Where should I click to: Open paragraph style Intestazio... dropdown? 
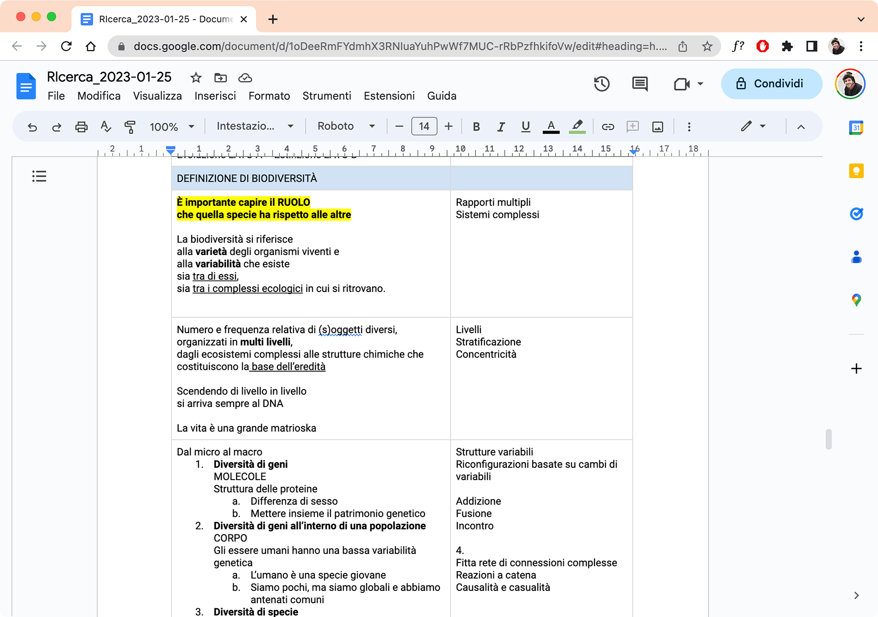(255, 126)
